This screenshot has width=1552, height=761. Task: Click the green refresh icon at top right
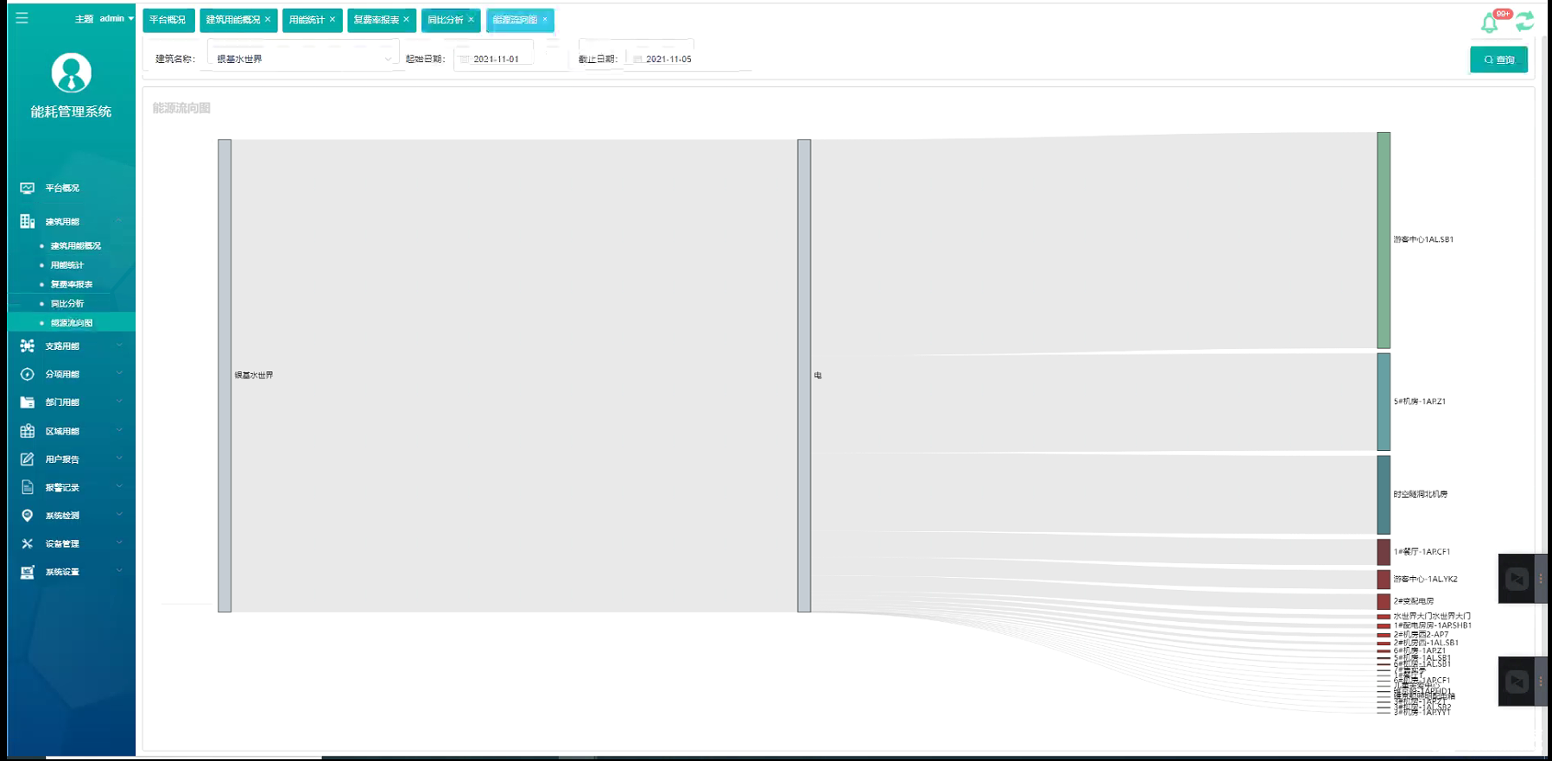pos(1524,22)
